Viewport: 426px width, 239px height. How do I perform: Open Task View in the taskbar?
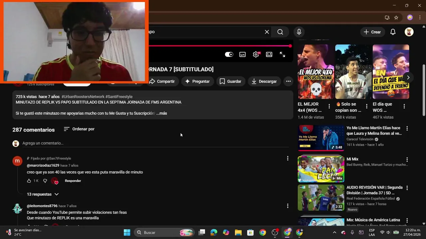point(202,232)
